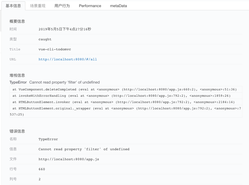Click the line number value 660

[42, 169]
